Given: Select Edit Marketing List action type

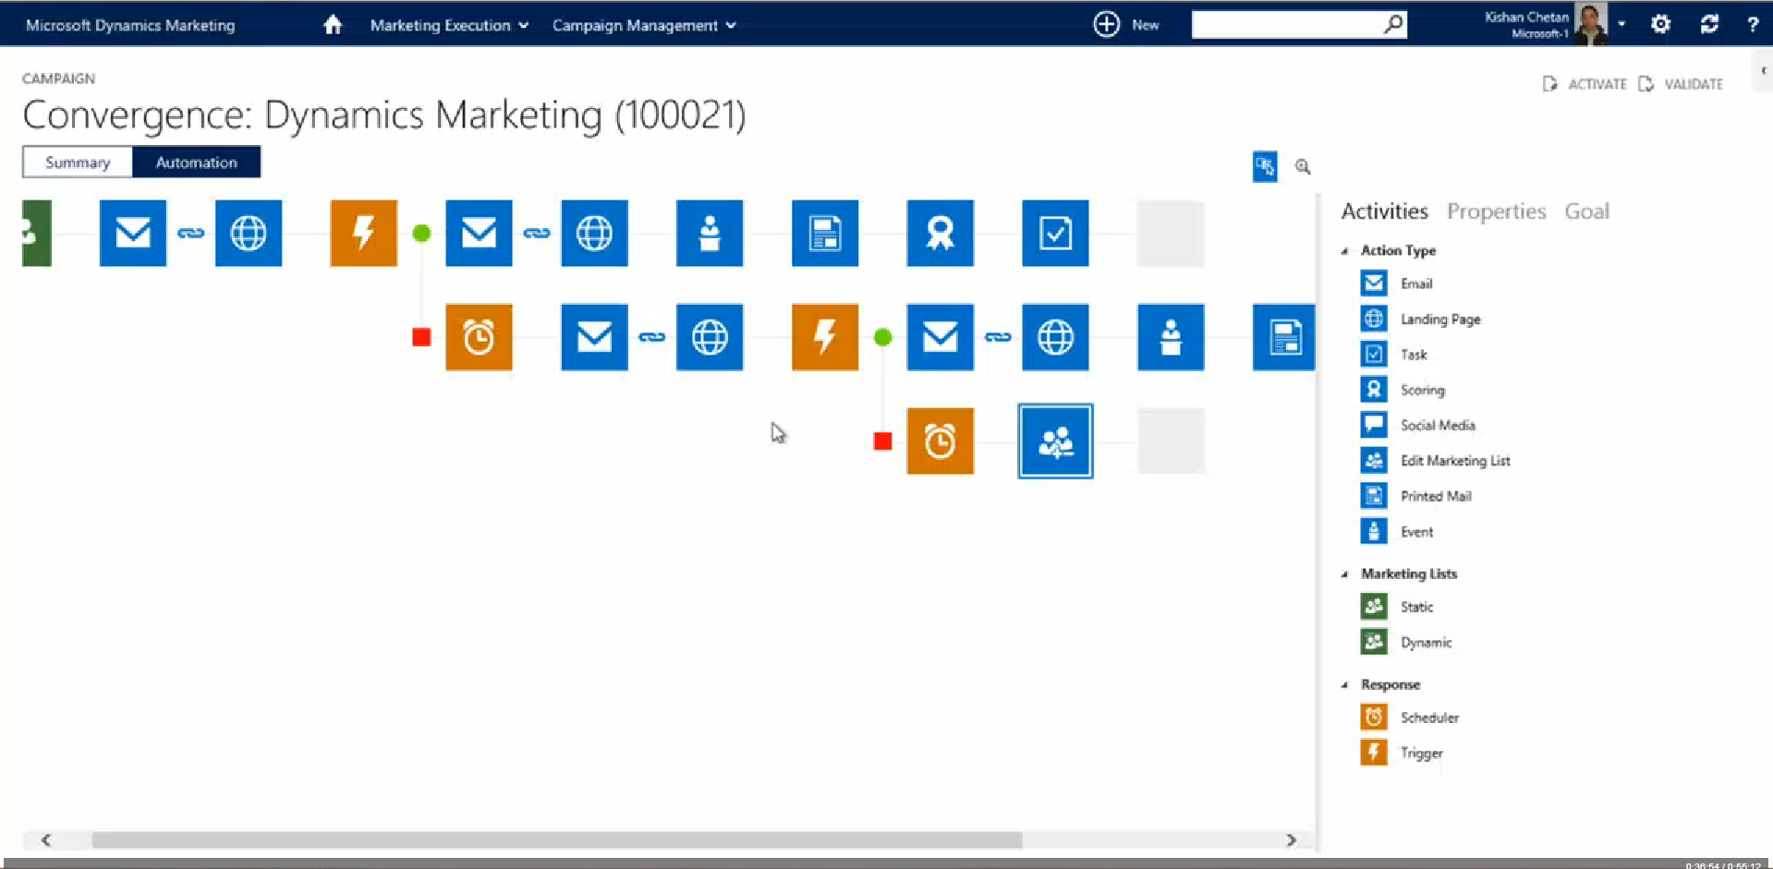Looking at the screenshot, I should (1435, 461).
